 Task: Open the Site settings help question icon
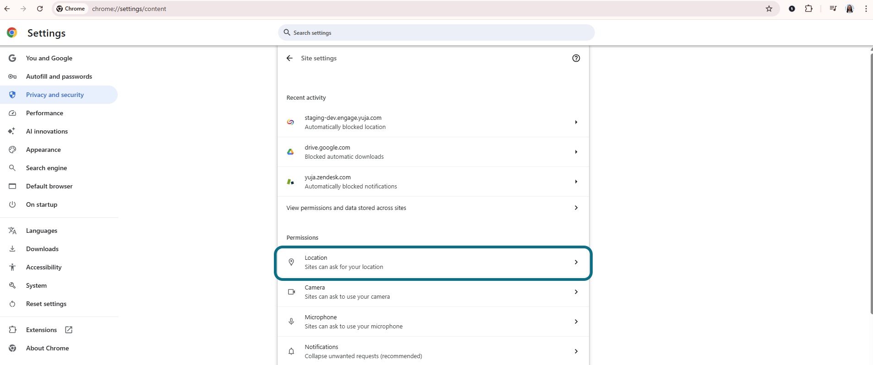click(576, 58)
